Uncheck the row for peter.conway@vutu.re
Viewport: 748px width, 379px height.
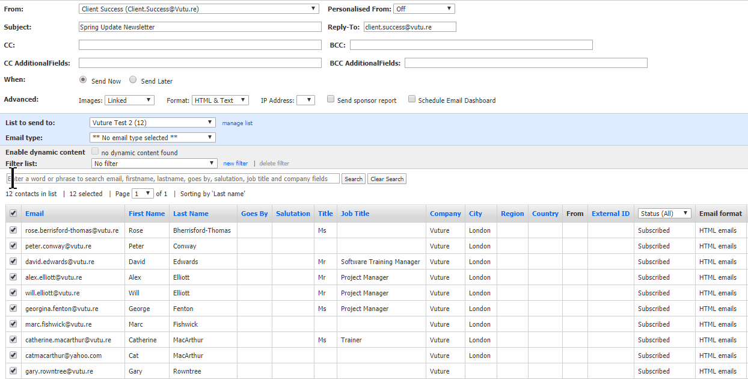click(x=13, y=246)
